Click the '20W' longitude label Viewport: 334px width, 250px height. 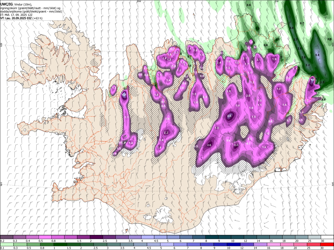tap(139, 1)
